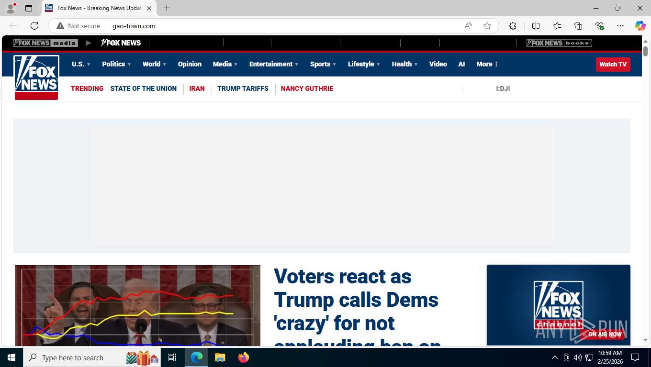Open Browser essentials heart icon

[599, 26]
